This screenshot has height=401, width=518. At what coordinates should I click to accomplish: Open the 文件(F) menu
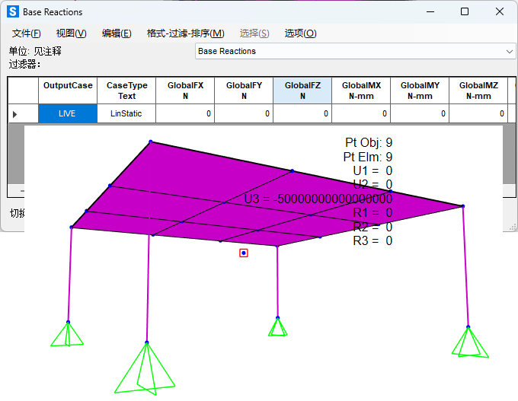pyautogui.click(x=27, y=33)
